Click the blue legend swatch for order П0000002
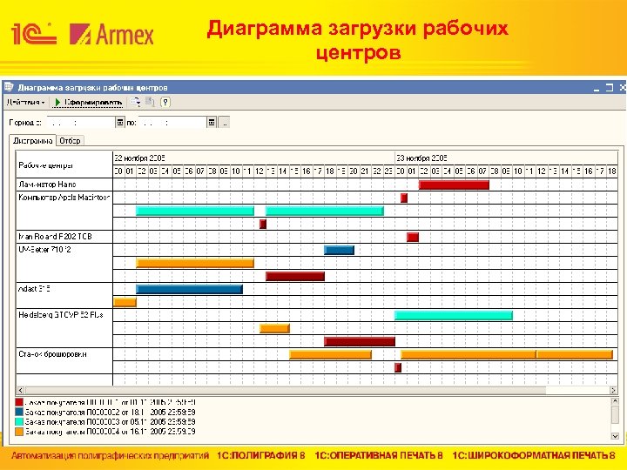This screenshot has height=470, width=627. tap(19, 412)
